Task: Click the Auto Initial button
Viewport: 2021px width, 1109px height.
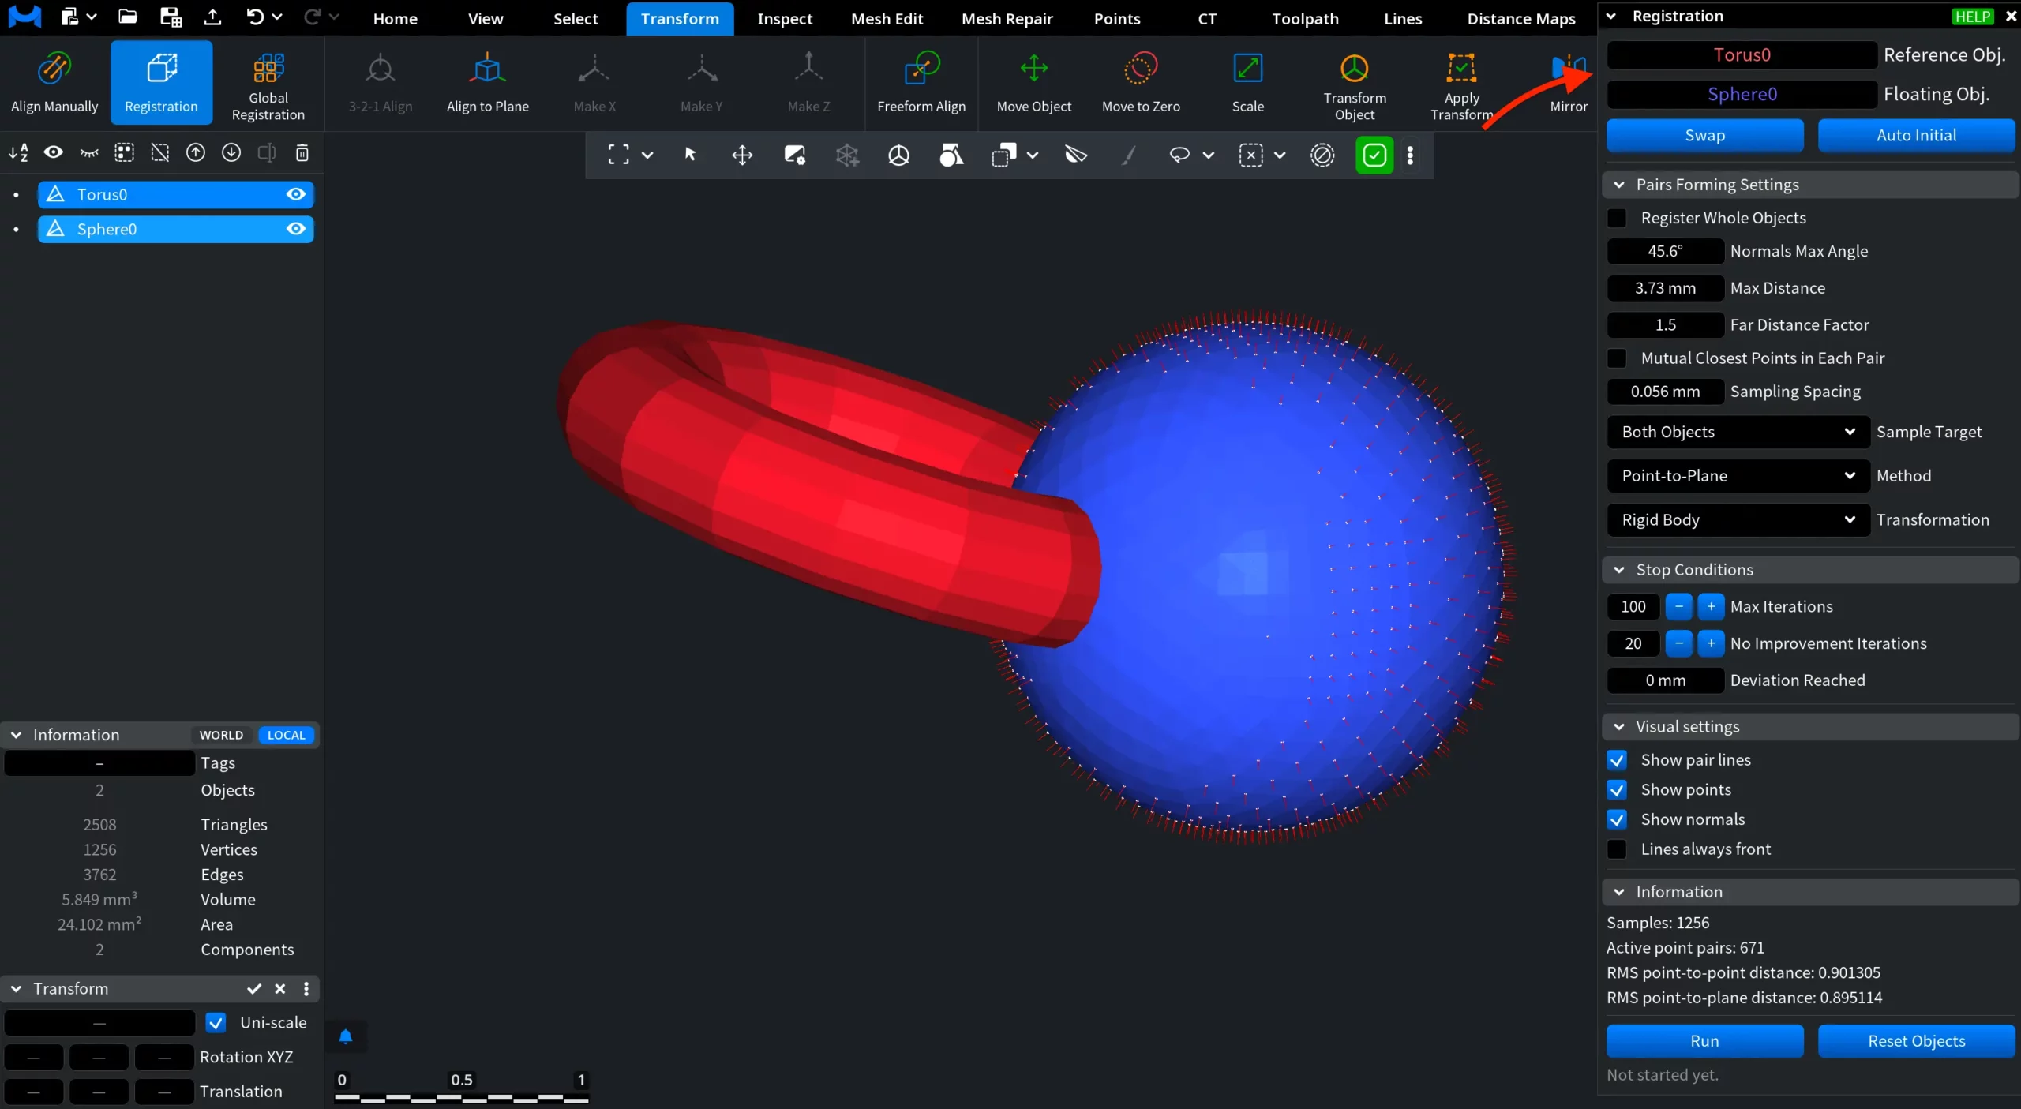Action: tap(1916, 135)
